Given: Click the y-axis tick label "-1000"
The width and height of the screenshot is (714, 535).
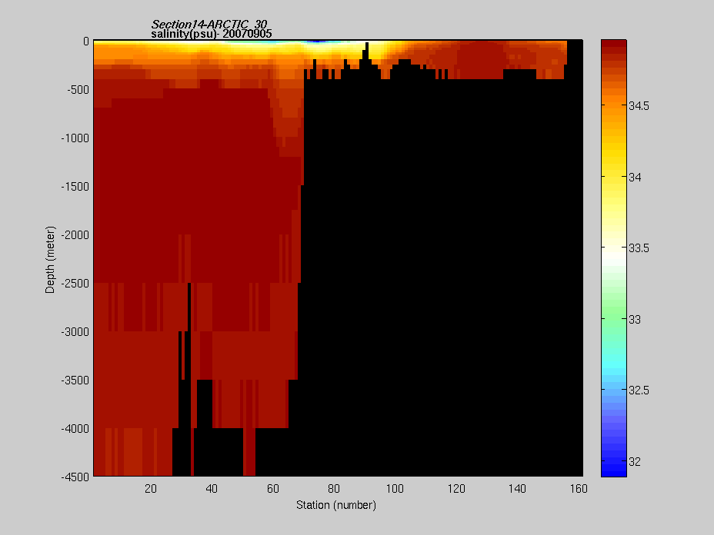Looking at the screenshot, I should tap(75, 138).
